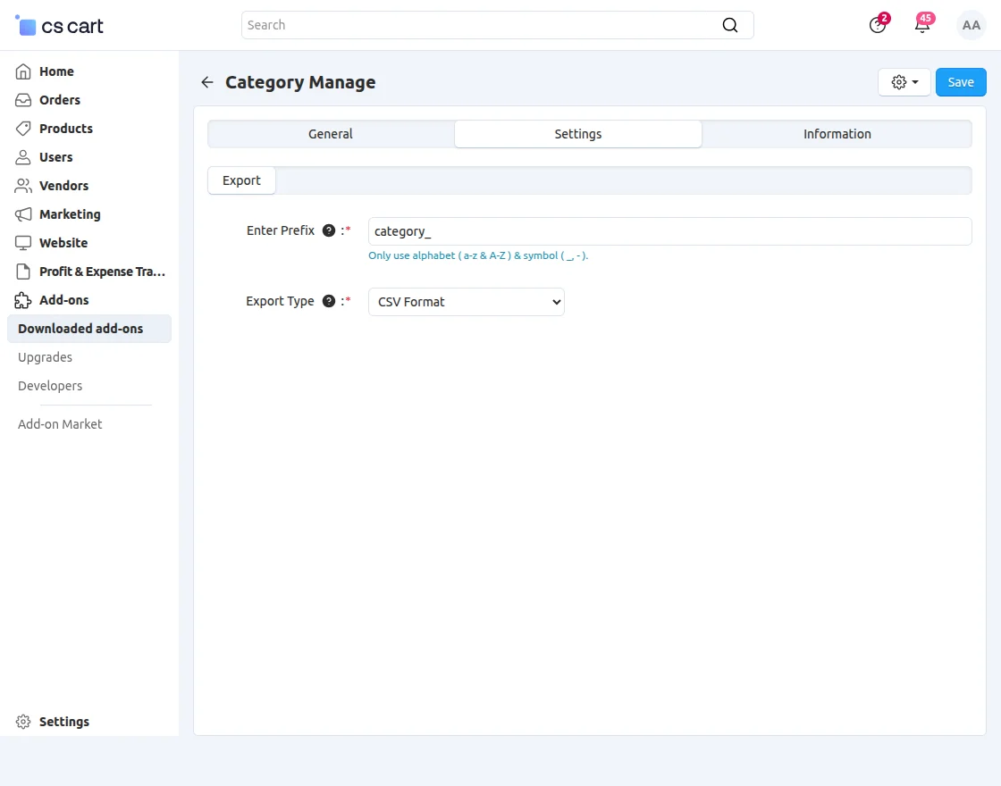Select the Products icon in sidebar
The height and width of the screenshot is (786, 1001).
(x=22, y=128)
